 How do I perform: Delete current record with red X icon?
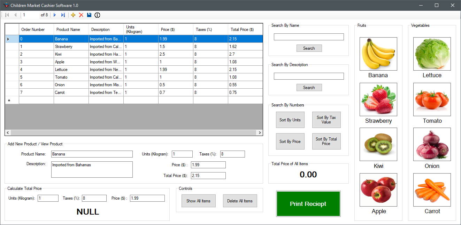click(81, 15)
